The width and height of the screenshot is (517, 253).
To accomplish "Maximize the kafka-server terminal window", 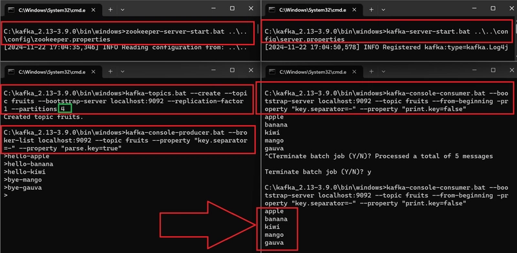I will [x=493, y=8].
